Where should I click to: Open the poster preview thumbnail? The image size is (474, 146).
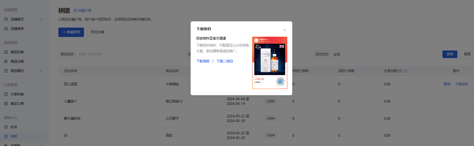click(x=270, y=63)
